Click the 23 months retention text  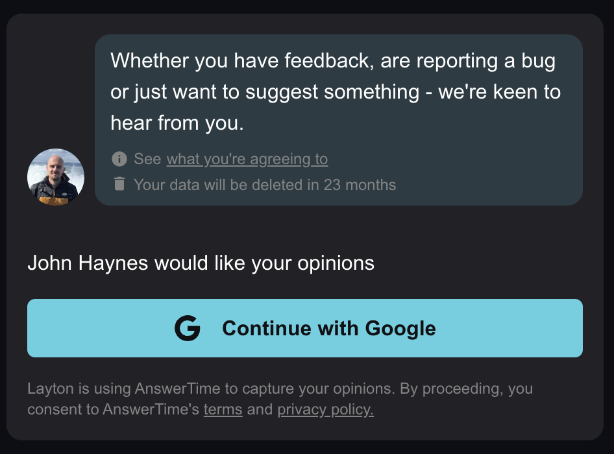[360, 185]
